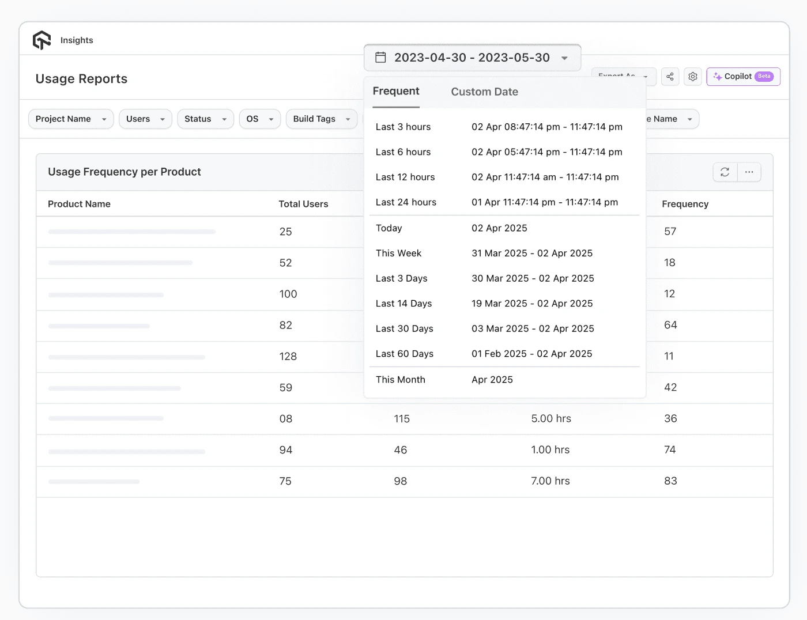This screenshot has height=620, width=807.
Task: Collapse the date range picker using its chevron
Action: tap(564, 58)
